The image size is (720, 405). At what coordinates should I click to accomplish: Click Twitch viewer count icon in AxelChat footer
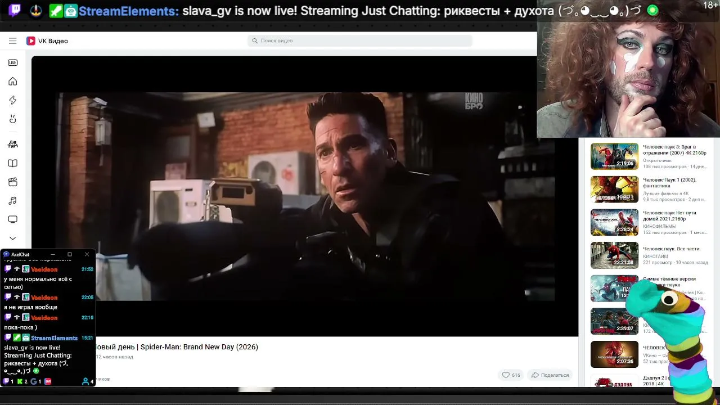coord(7,381)
